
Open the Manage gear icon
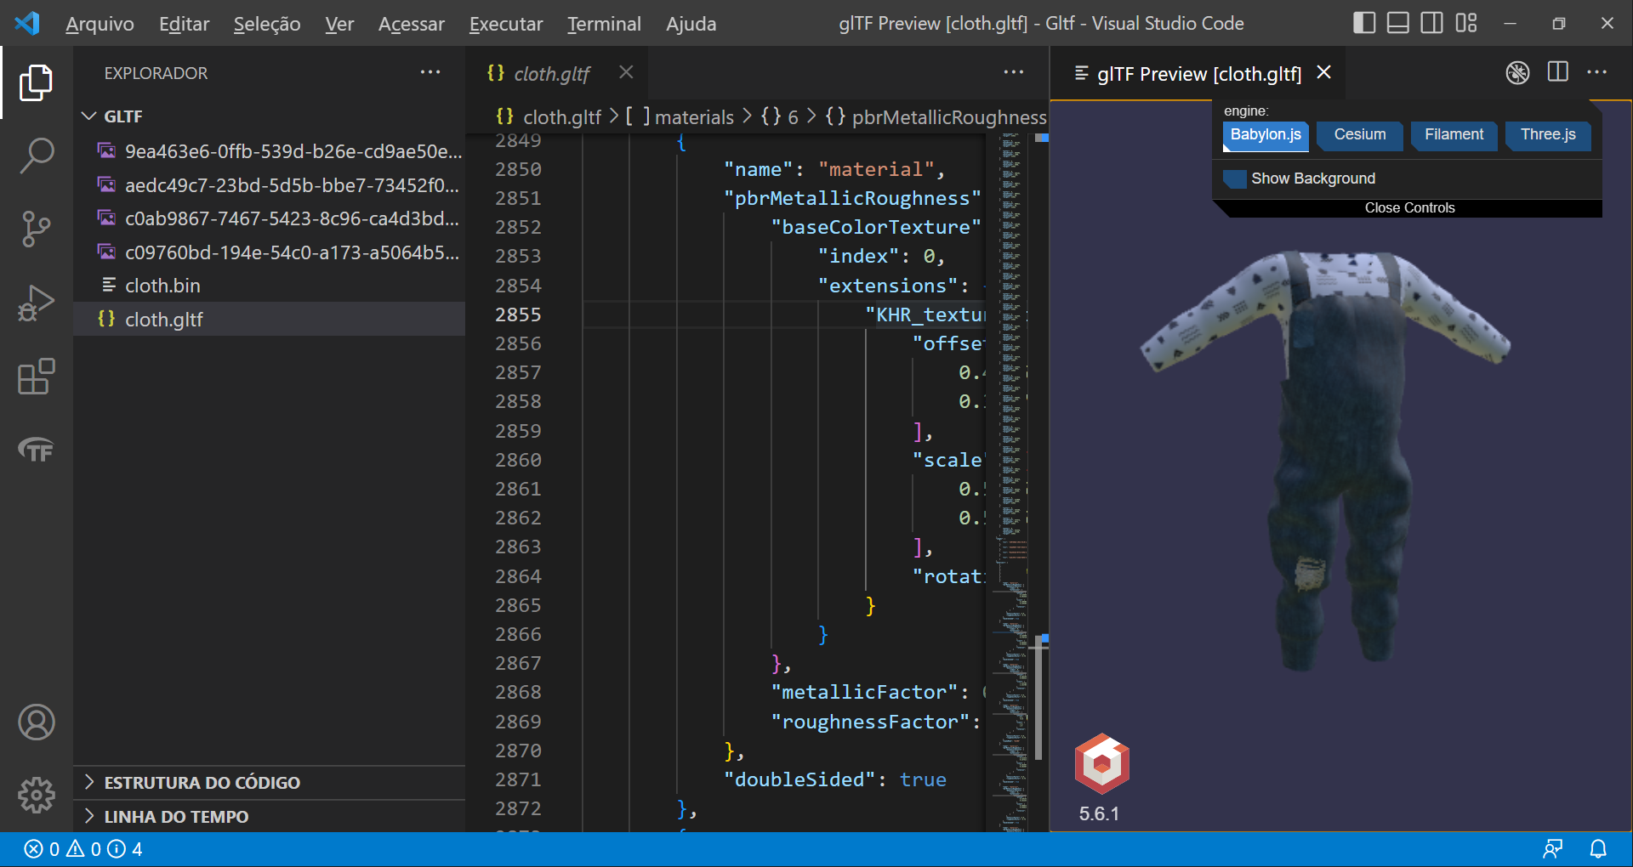click(36, 795)
